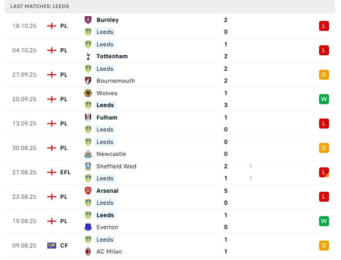Click the Fulham club crest icon
The width and height of the screenshot is (341, 260).
[88, 118]
